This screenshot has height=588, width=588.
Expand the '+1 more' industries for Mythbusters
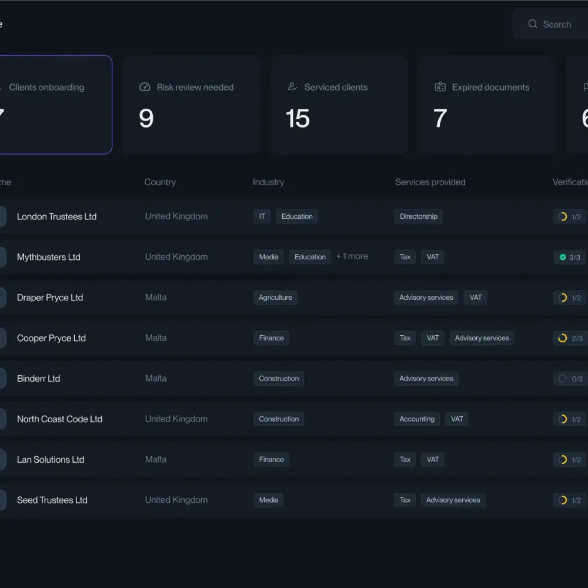(352, 256)
